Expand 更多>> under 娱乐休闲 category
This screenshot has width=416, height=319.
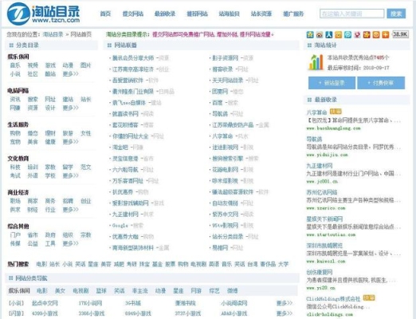click(71, 73)
